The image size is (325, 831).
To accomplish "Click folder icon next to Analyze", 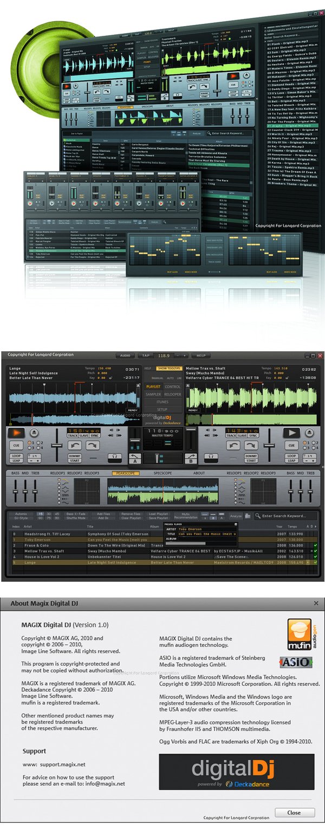I will [248, 516].
